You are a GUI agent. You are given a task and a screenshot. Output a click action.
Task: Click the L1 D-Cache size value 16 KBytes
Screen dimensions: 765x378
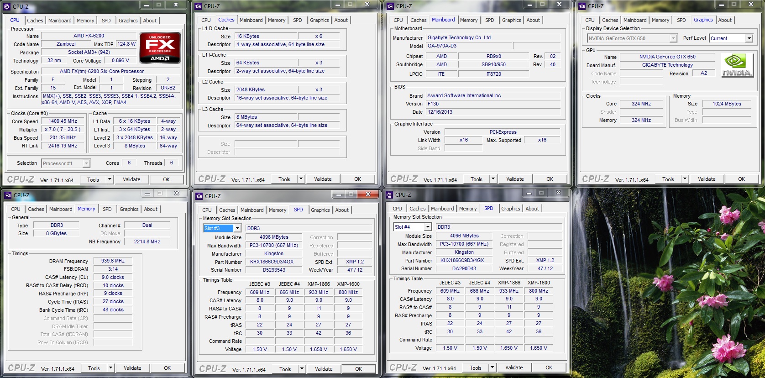click(266, 36)
